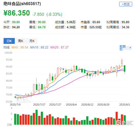This screenshot has width=135, height=127.
Task: Click the 52周最低 value 34.36
Action: [x=125, y=27]
